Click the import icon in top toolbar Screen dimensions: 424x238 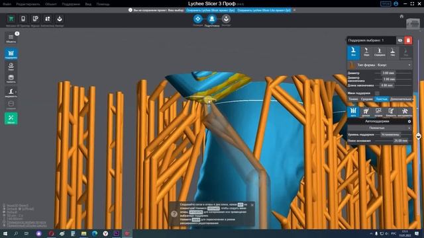60,19
